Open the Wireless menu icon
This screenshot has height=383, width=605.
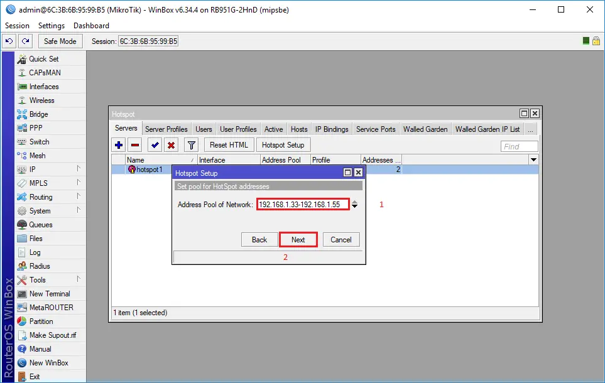22,100
